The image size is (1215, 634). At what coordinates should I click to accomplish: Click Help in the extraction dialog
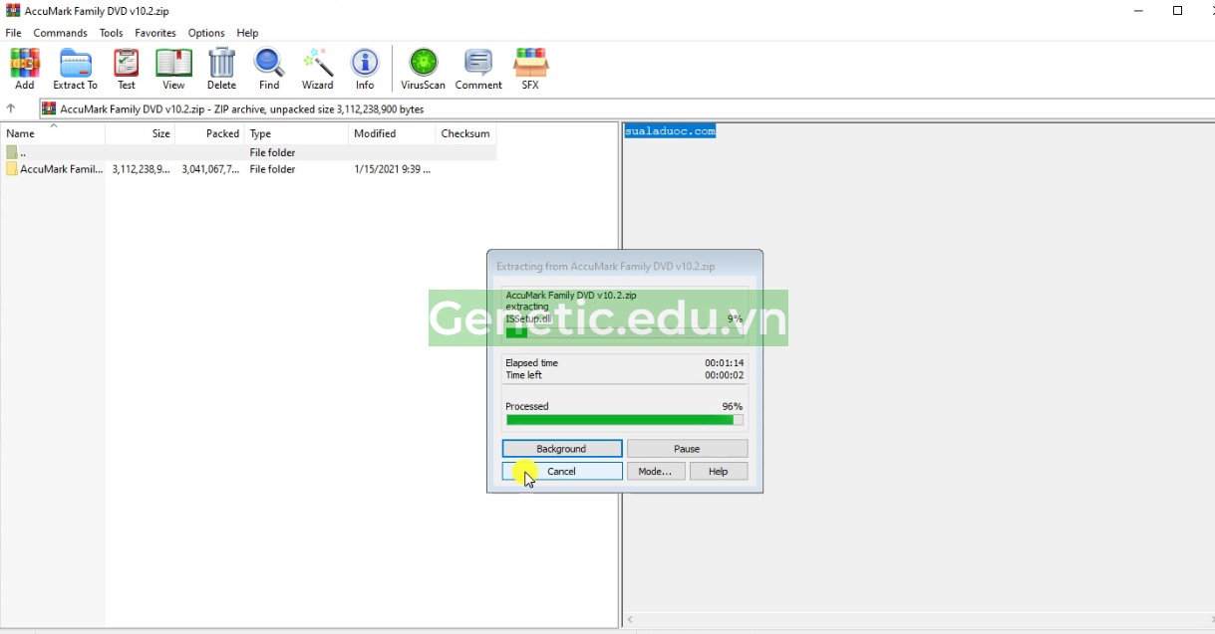[x=719, y=471]
